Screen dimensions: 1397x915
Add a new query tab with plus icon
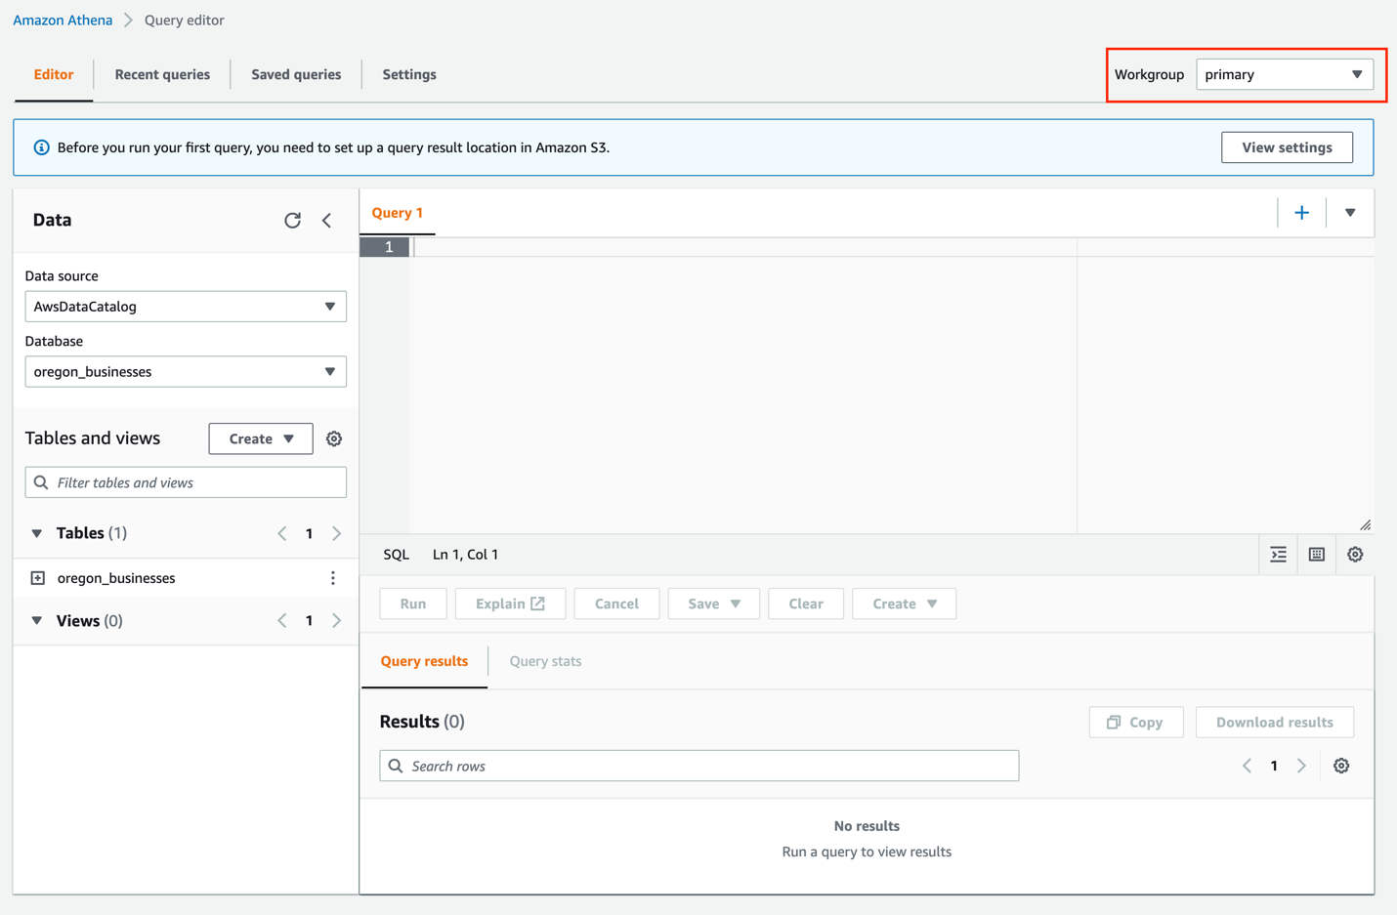tap(1301, 212)
